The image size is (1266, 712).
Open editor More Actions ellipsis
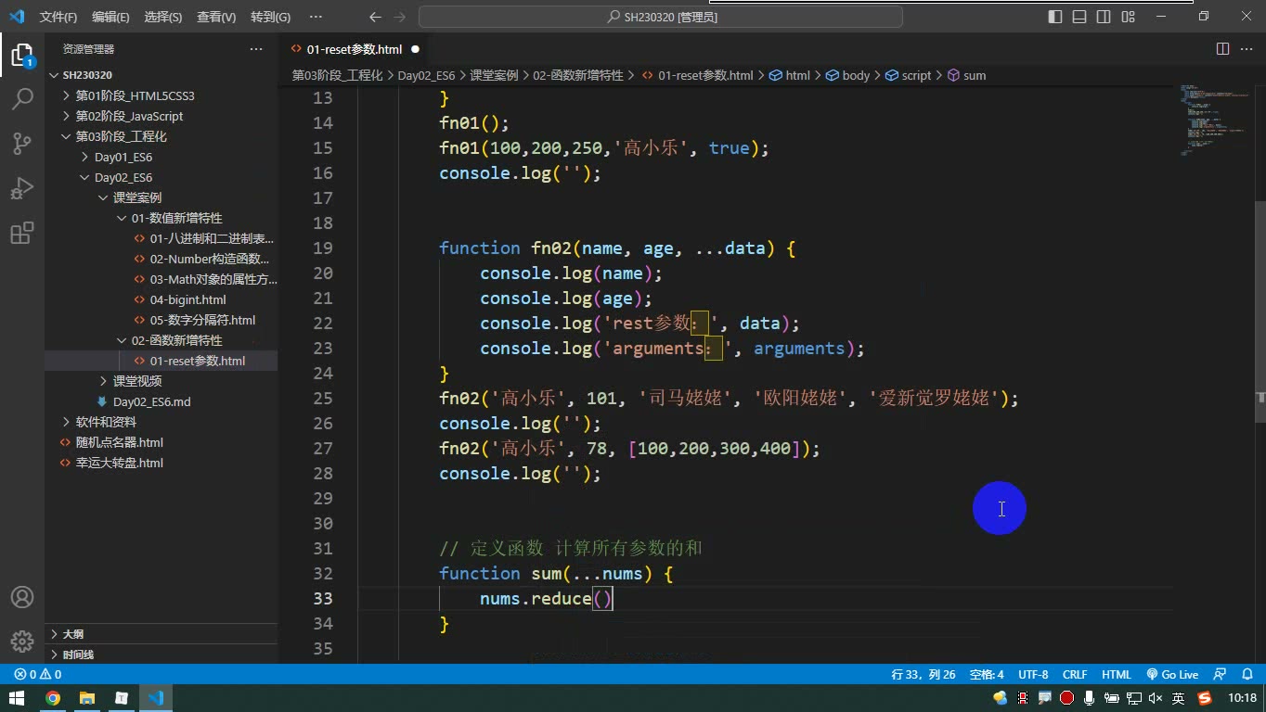[x=1247, y=49]
